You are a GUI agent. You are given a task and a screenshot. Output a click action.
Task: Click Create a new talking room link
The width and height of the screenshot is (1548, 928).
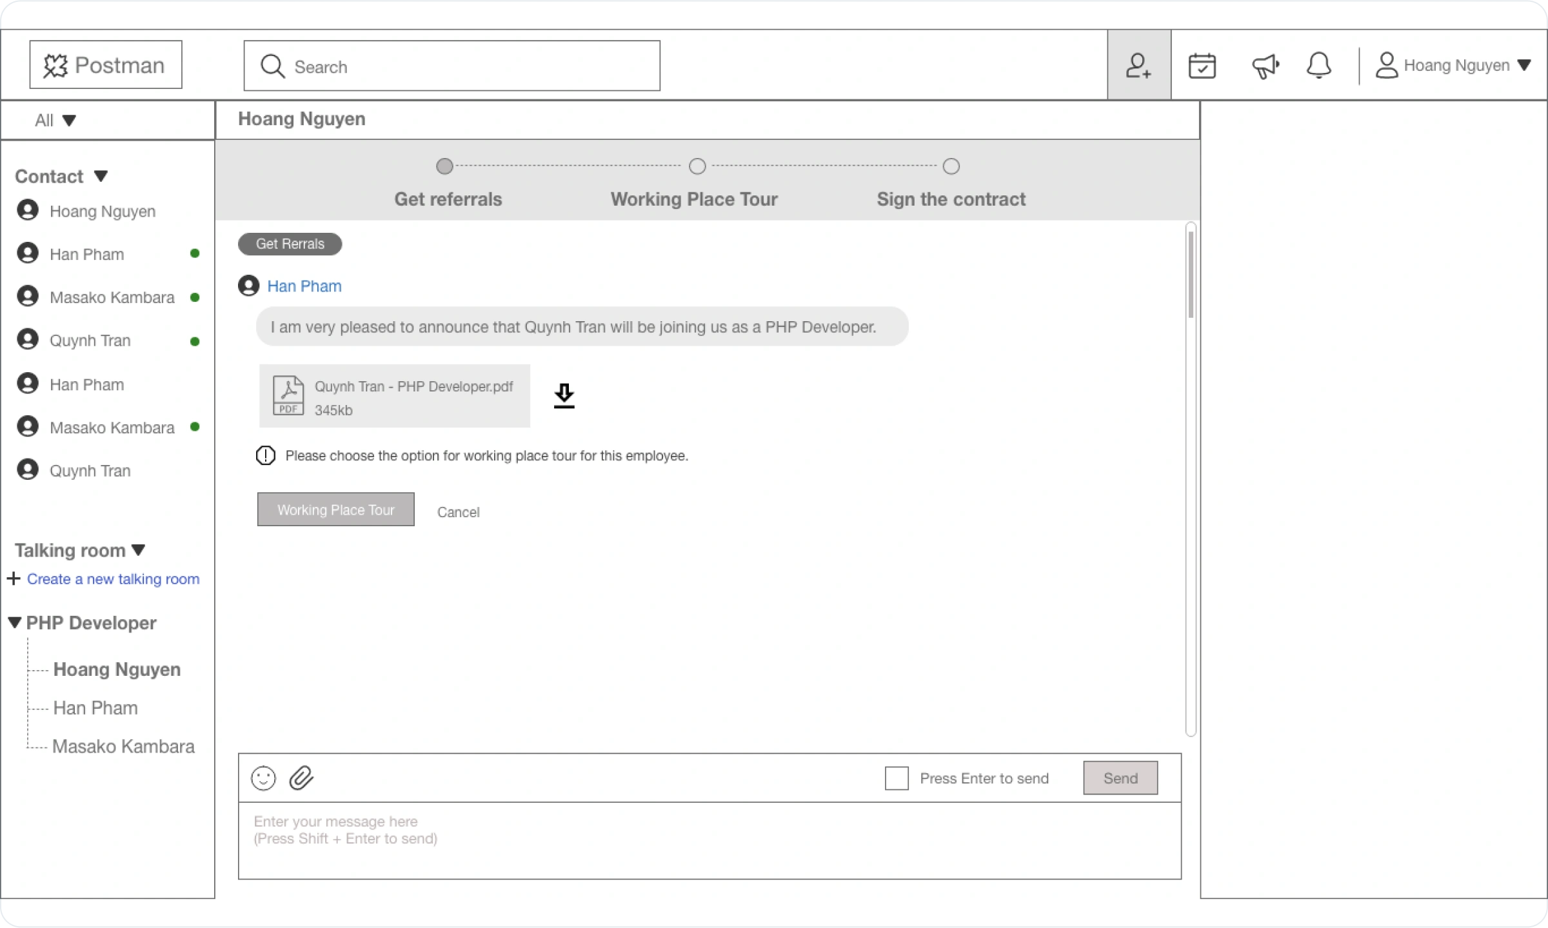click(x=113, y=579)
